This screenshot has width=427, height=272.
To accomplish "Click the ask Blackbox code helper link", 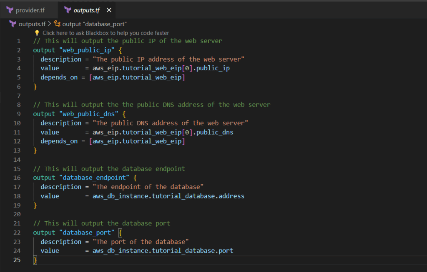I will tap(105, 33).
